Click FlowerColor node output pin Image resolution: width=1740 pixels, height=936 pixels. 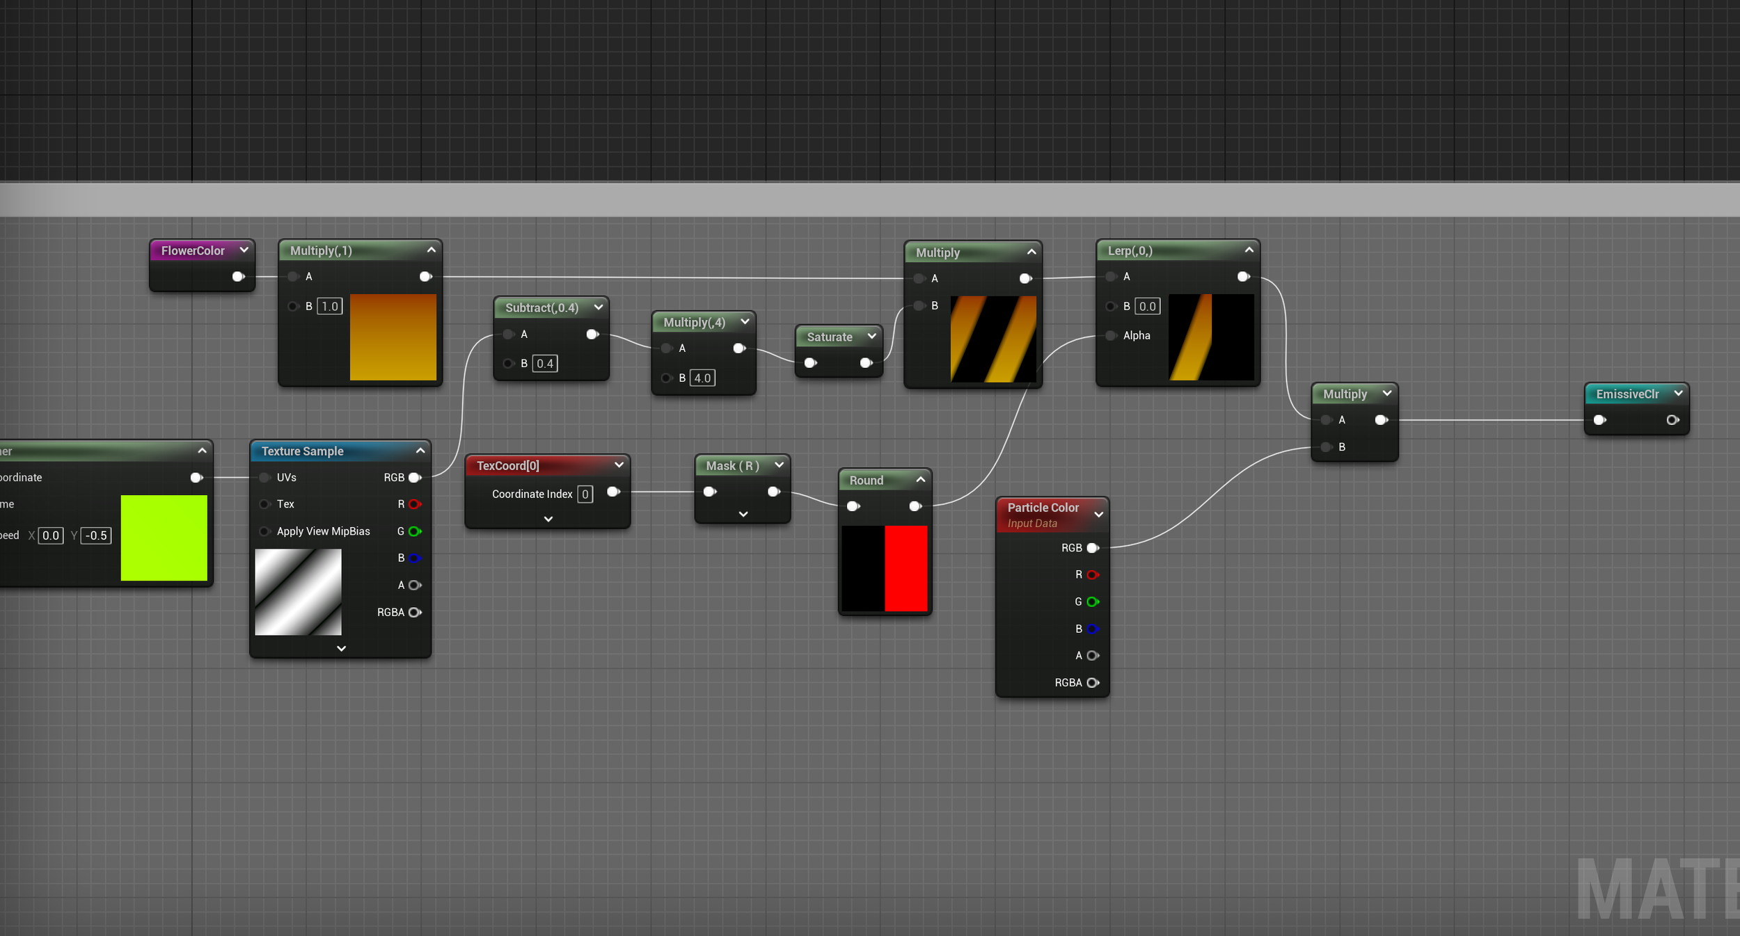[x=238, y=277]
